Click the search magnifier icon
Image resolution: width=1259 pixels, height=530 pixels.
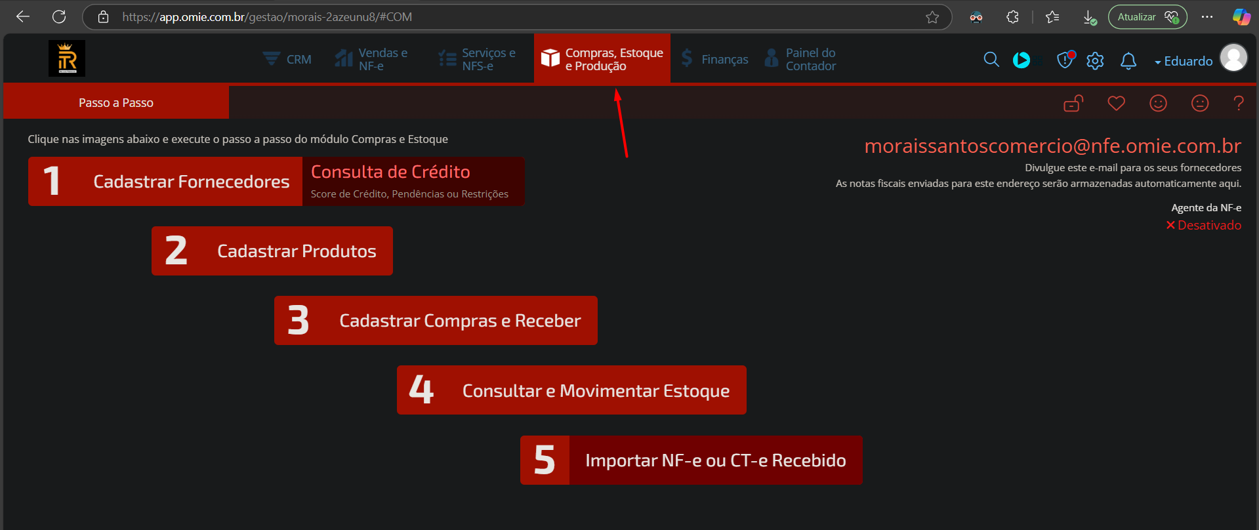pos(991,60)
